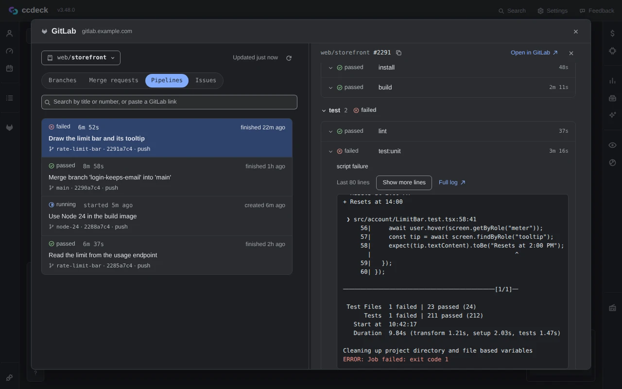The image size is (622, 389).
Task: Click the sparkle icon in right sidebar
Action: [x=612, y=115]
